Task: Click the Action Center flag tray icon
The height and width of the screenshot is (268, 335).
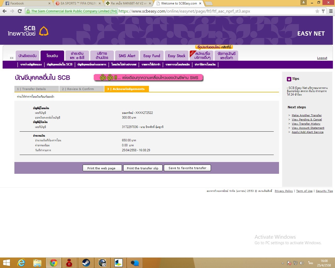Action: 289,263
